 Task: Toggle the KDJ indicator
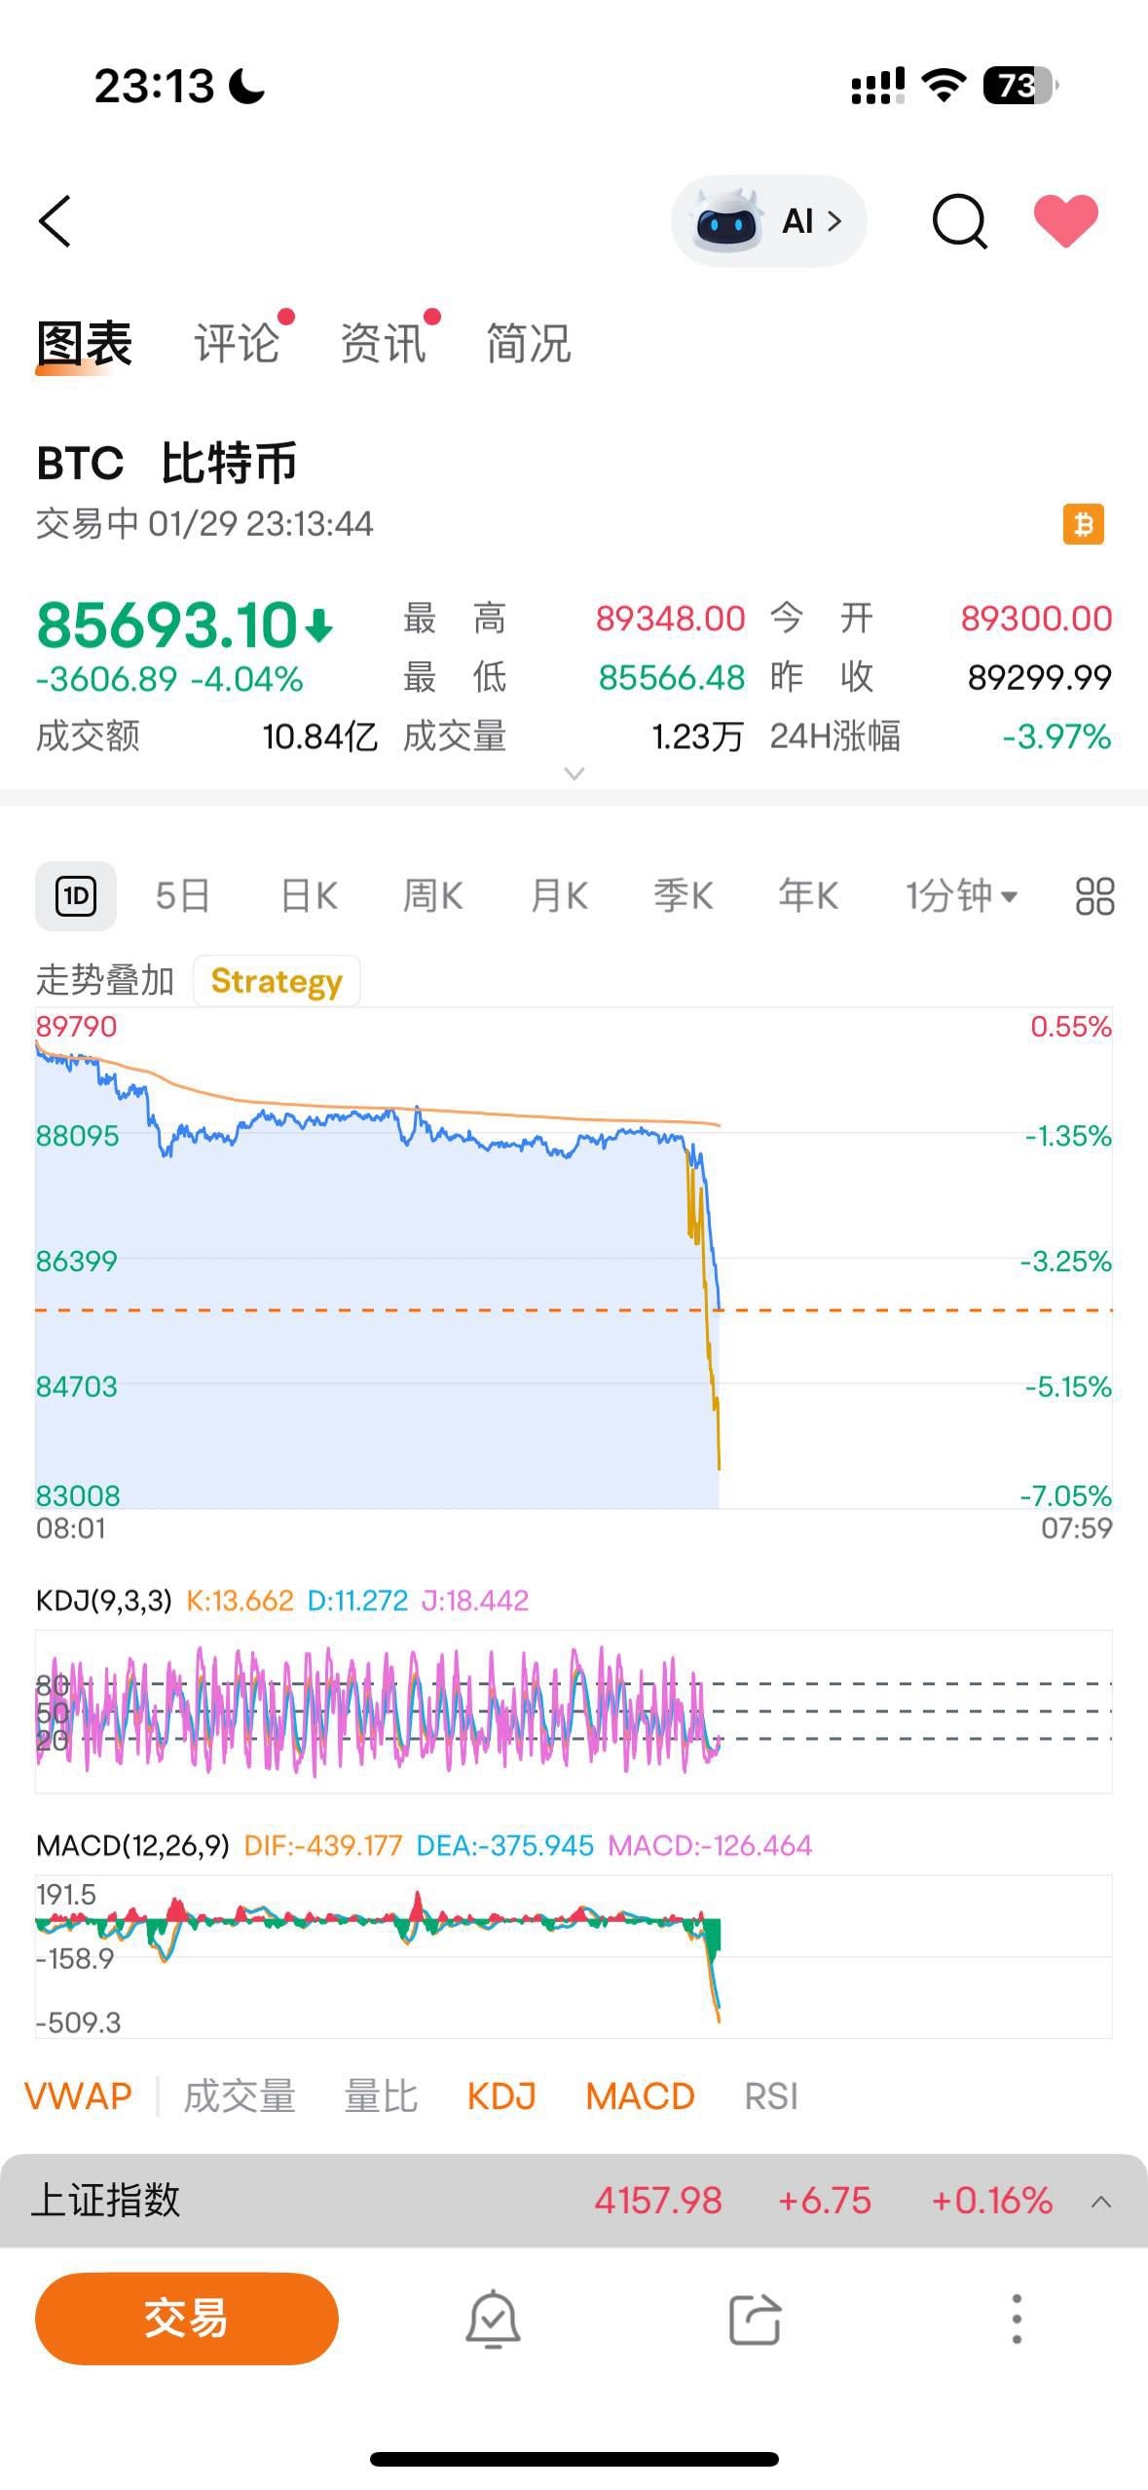(501, 2096)
